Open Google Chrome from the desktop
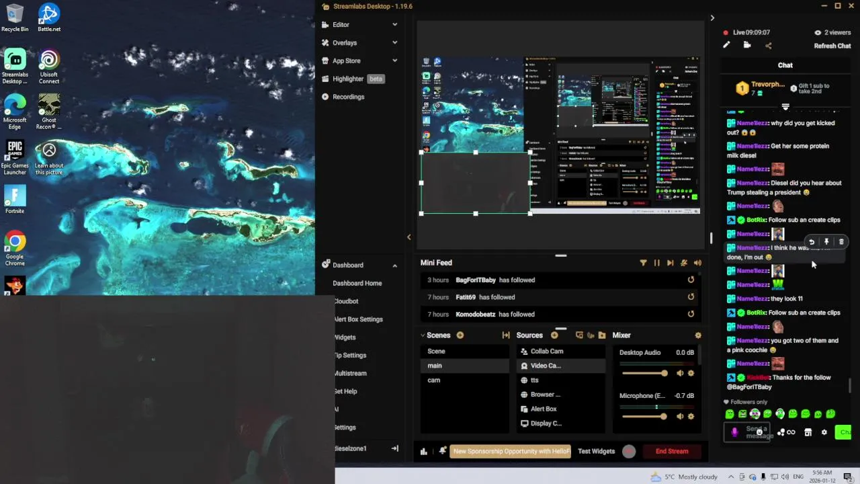 [15, 248]
